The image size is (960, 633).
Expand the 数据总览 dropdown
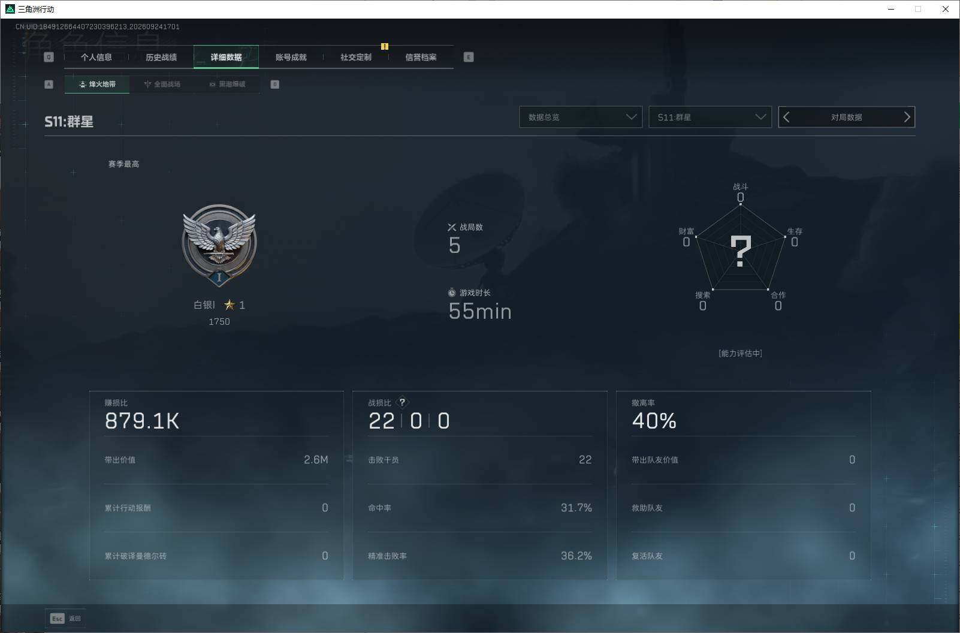pos(581,117)
